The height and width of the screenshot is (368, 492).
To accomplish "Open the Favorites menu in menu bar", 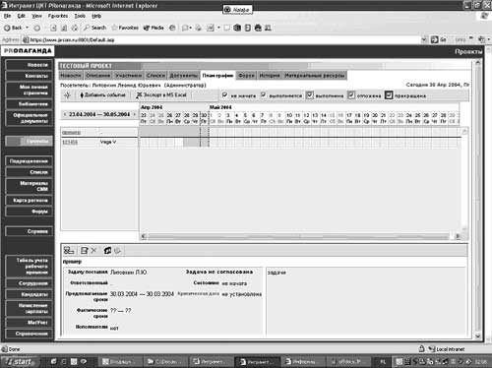I will [x=58, y=16].
